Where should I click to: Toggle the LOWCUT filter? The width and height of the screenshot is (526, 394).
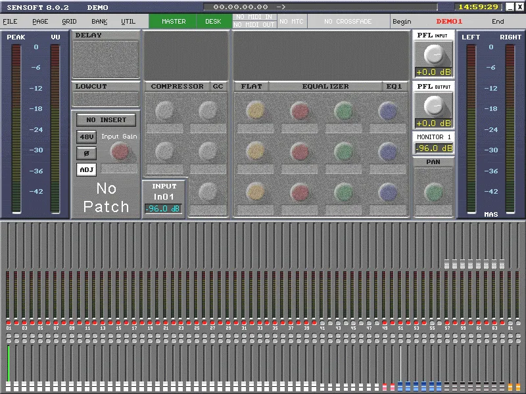pos(106,87)
